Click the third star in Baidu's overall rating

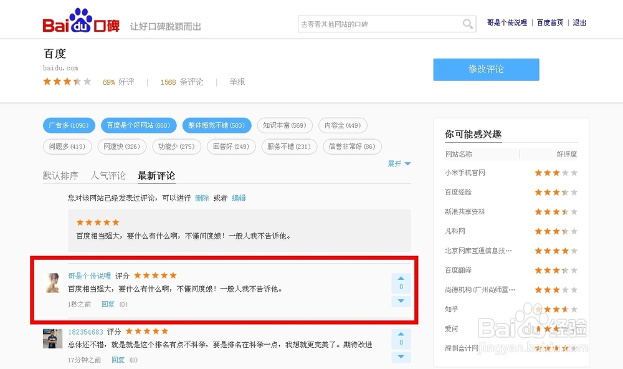tap(67, 81)
